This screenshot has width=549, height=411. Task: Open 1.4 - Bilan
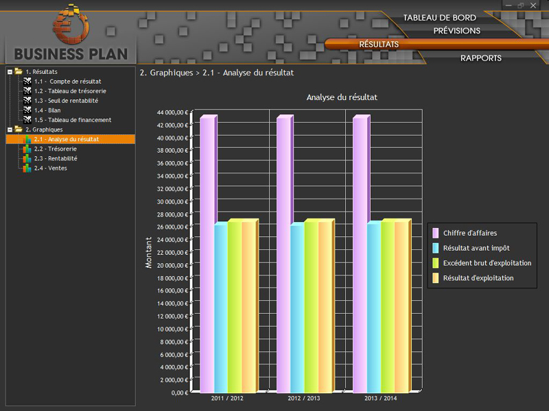click(x=47, y=110)
